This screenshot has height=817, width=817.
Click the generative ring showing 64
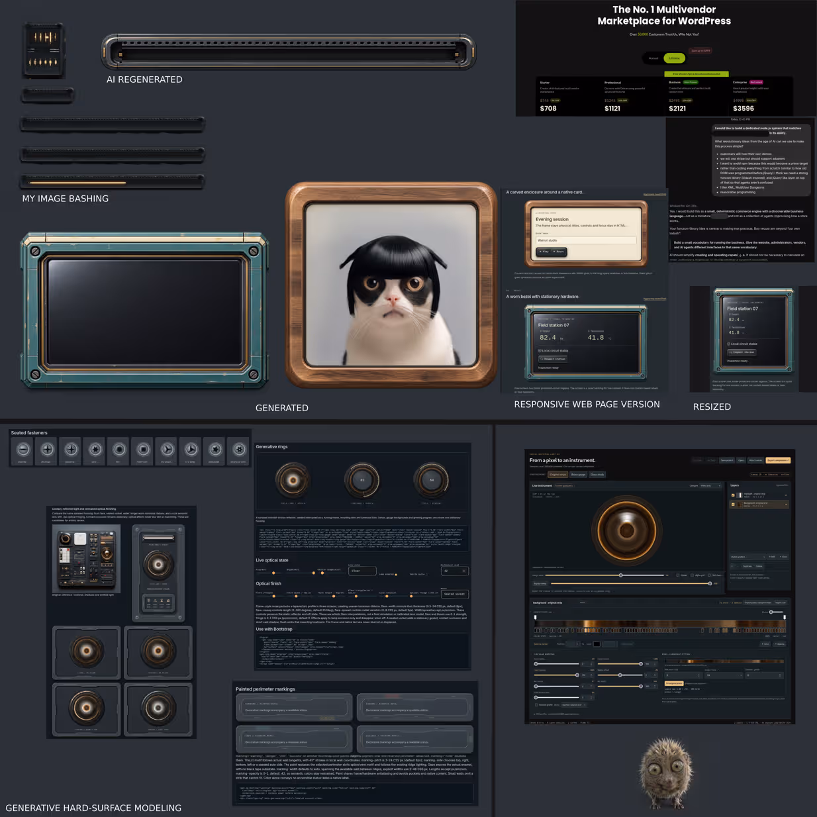point(431,480)
